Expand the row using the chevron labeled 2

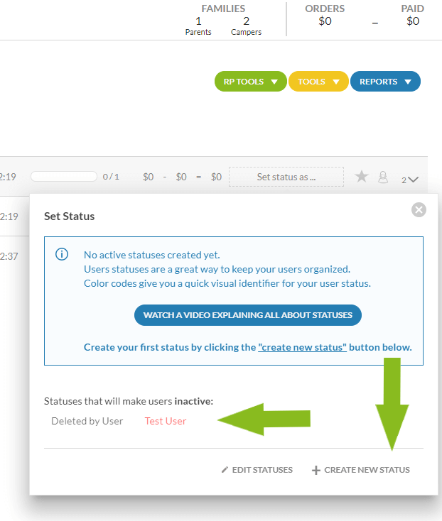tap(410, 180)
